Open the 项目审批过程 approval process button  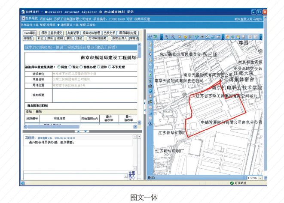pyautogui.click(x=128, y=33)
